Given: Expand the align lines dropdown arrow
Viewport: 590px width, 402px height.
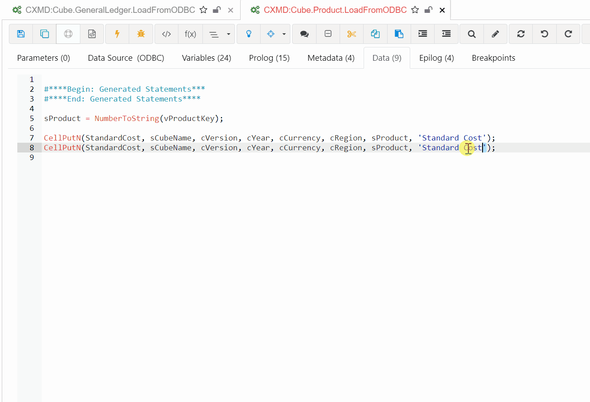Looking at the screenshot, I should pos(229,34).
